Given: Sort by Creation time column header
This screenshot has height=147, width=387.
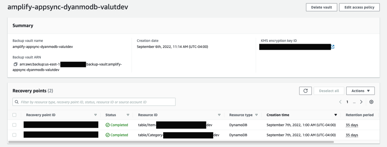Looking at the screenshot, I should click(x=278, y=115).
